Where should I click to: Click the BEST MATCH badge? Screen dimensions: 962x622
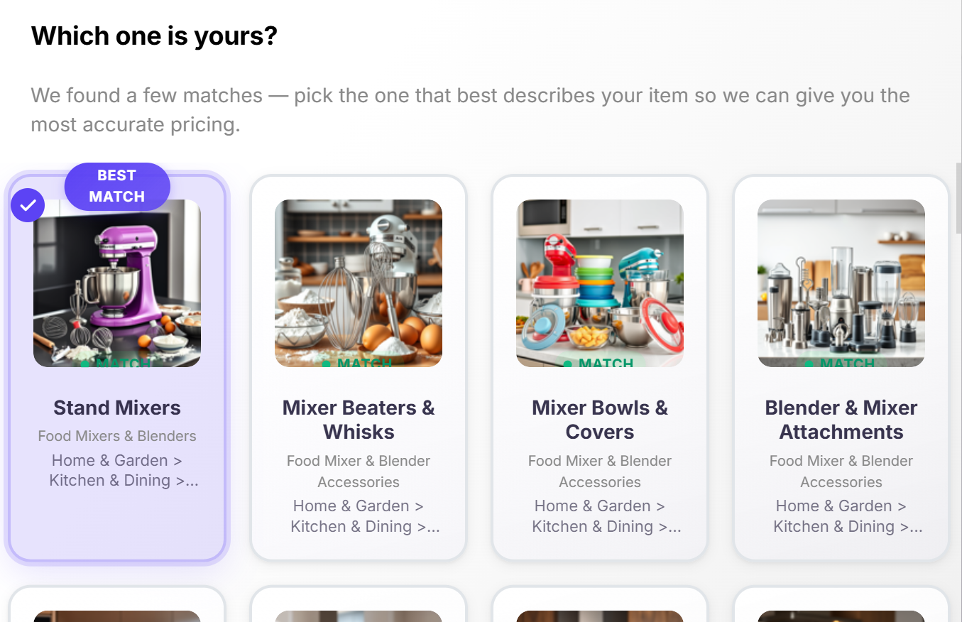point(116,186)
